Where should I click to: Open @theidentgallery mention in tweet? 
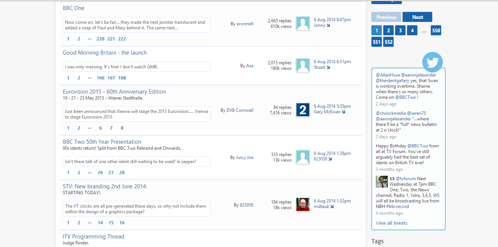pos(393,81)
